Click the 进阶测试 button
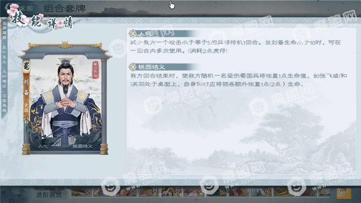361x203 pixels. click(49, 195)
